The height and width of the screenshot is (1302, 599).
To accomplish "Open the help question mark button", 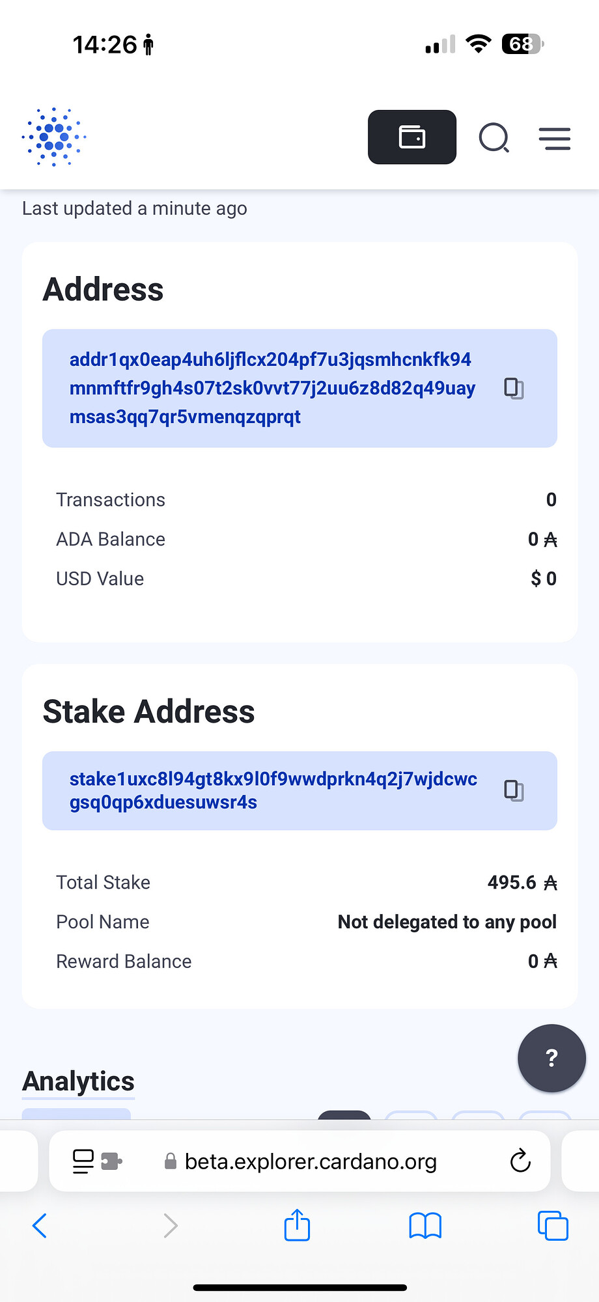I will (x=552, y=1058).
